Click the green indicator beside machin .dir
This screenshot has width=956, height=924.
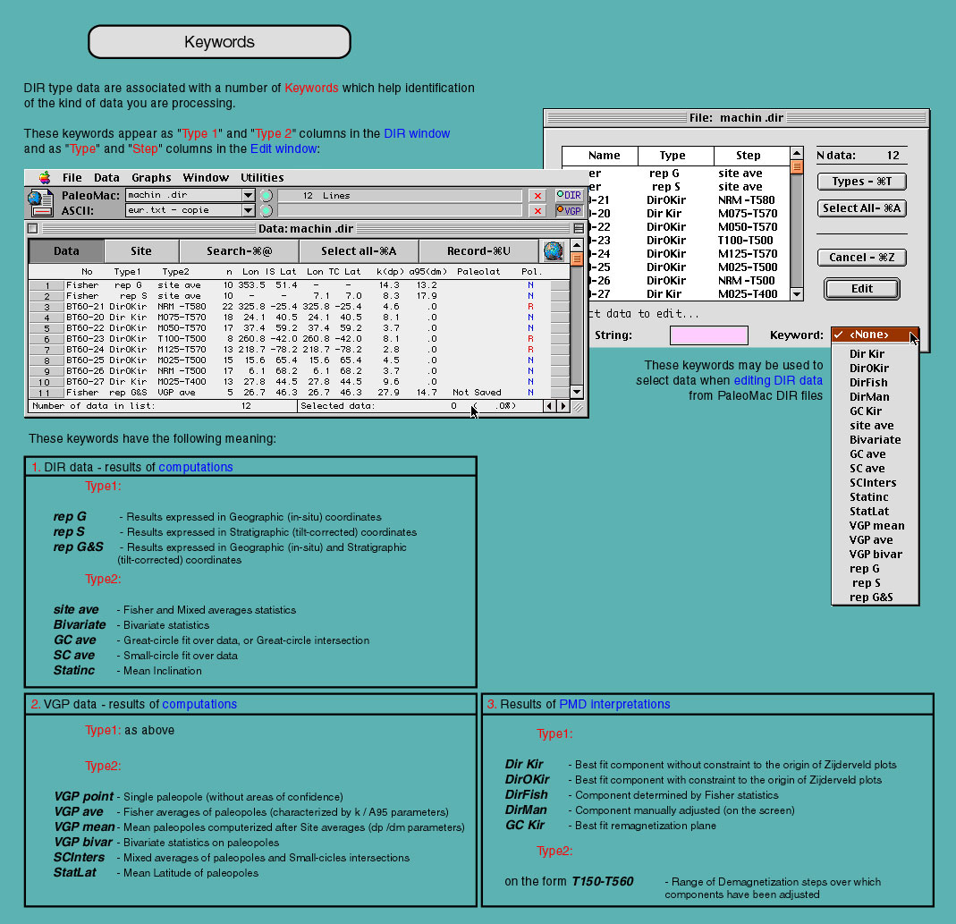coord(266,195)
